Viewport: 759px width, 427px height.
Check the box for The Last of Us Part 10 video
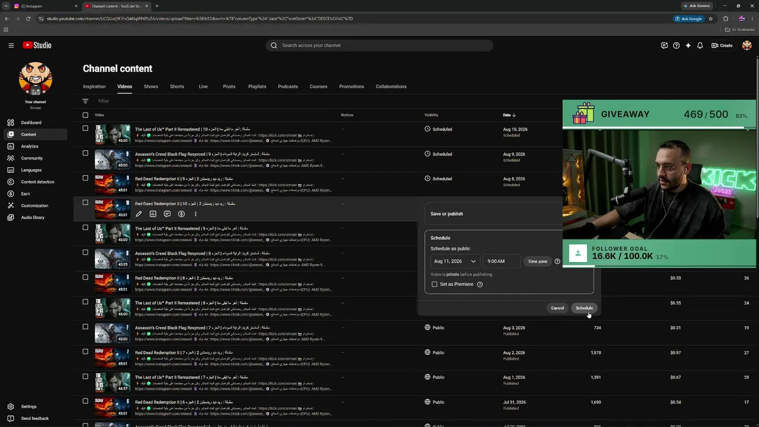click(85, 128)
